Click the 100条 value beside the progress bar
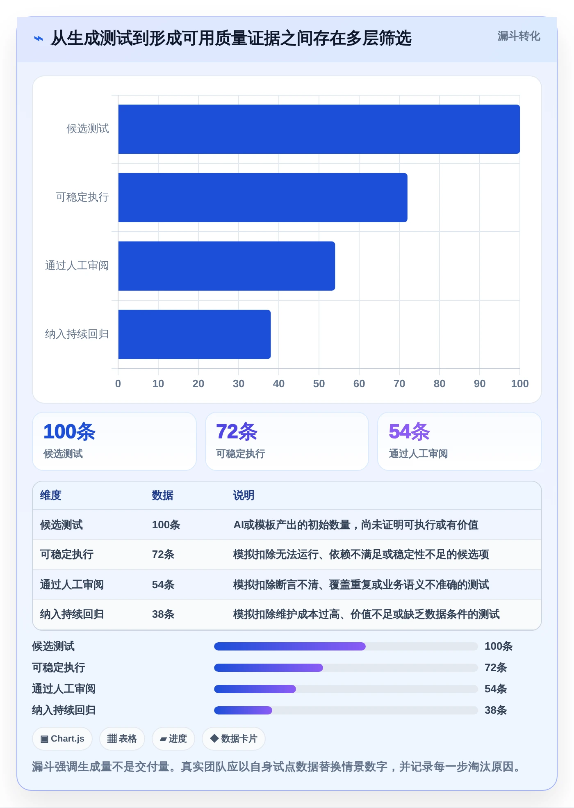The width and height of the screenshot is (574, 808). (x=499, y=646)
